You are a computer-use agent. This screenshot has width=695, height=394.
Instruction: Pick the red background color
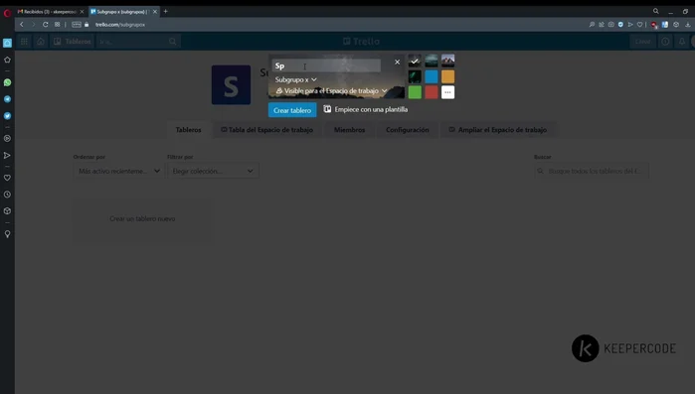432,92
